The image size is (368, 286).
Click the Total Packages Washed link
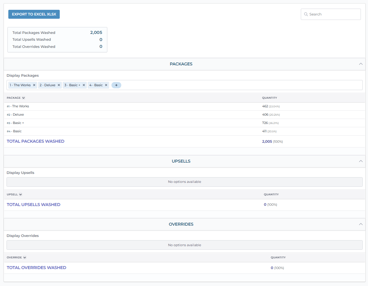tap(35, 142)
